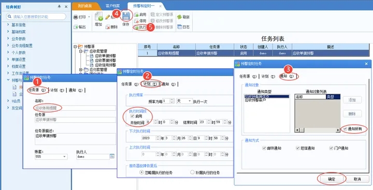The height and width of the screenshot is (190, 373).
Task: Click the 保存 (Save) floppy disk icon
Action: [126, 17]
